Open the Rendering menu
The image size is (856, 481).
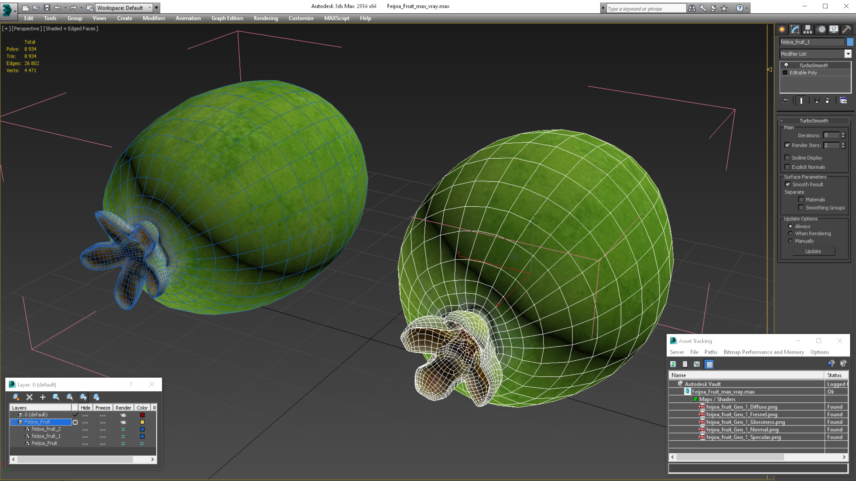(265, 18)
